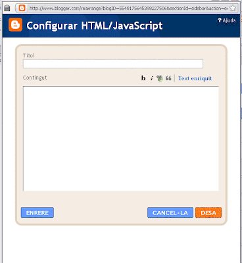
Task: Click the orange Blogger logo in header
Action: click(x=16, y=24)
